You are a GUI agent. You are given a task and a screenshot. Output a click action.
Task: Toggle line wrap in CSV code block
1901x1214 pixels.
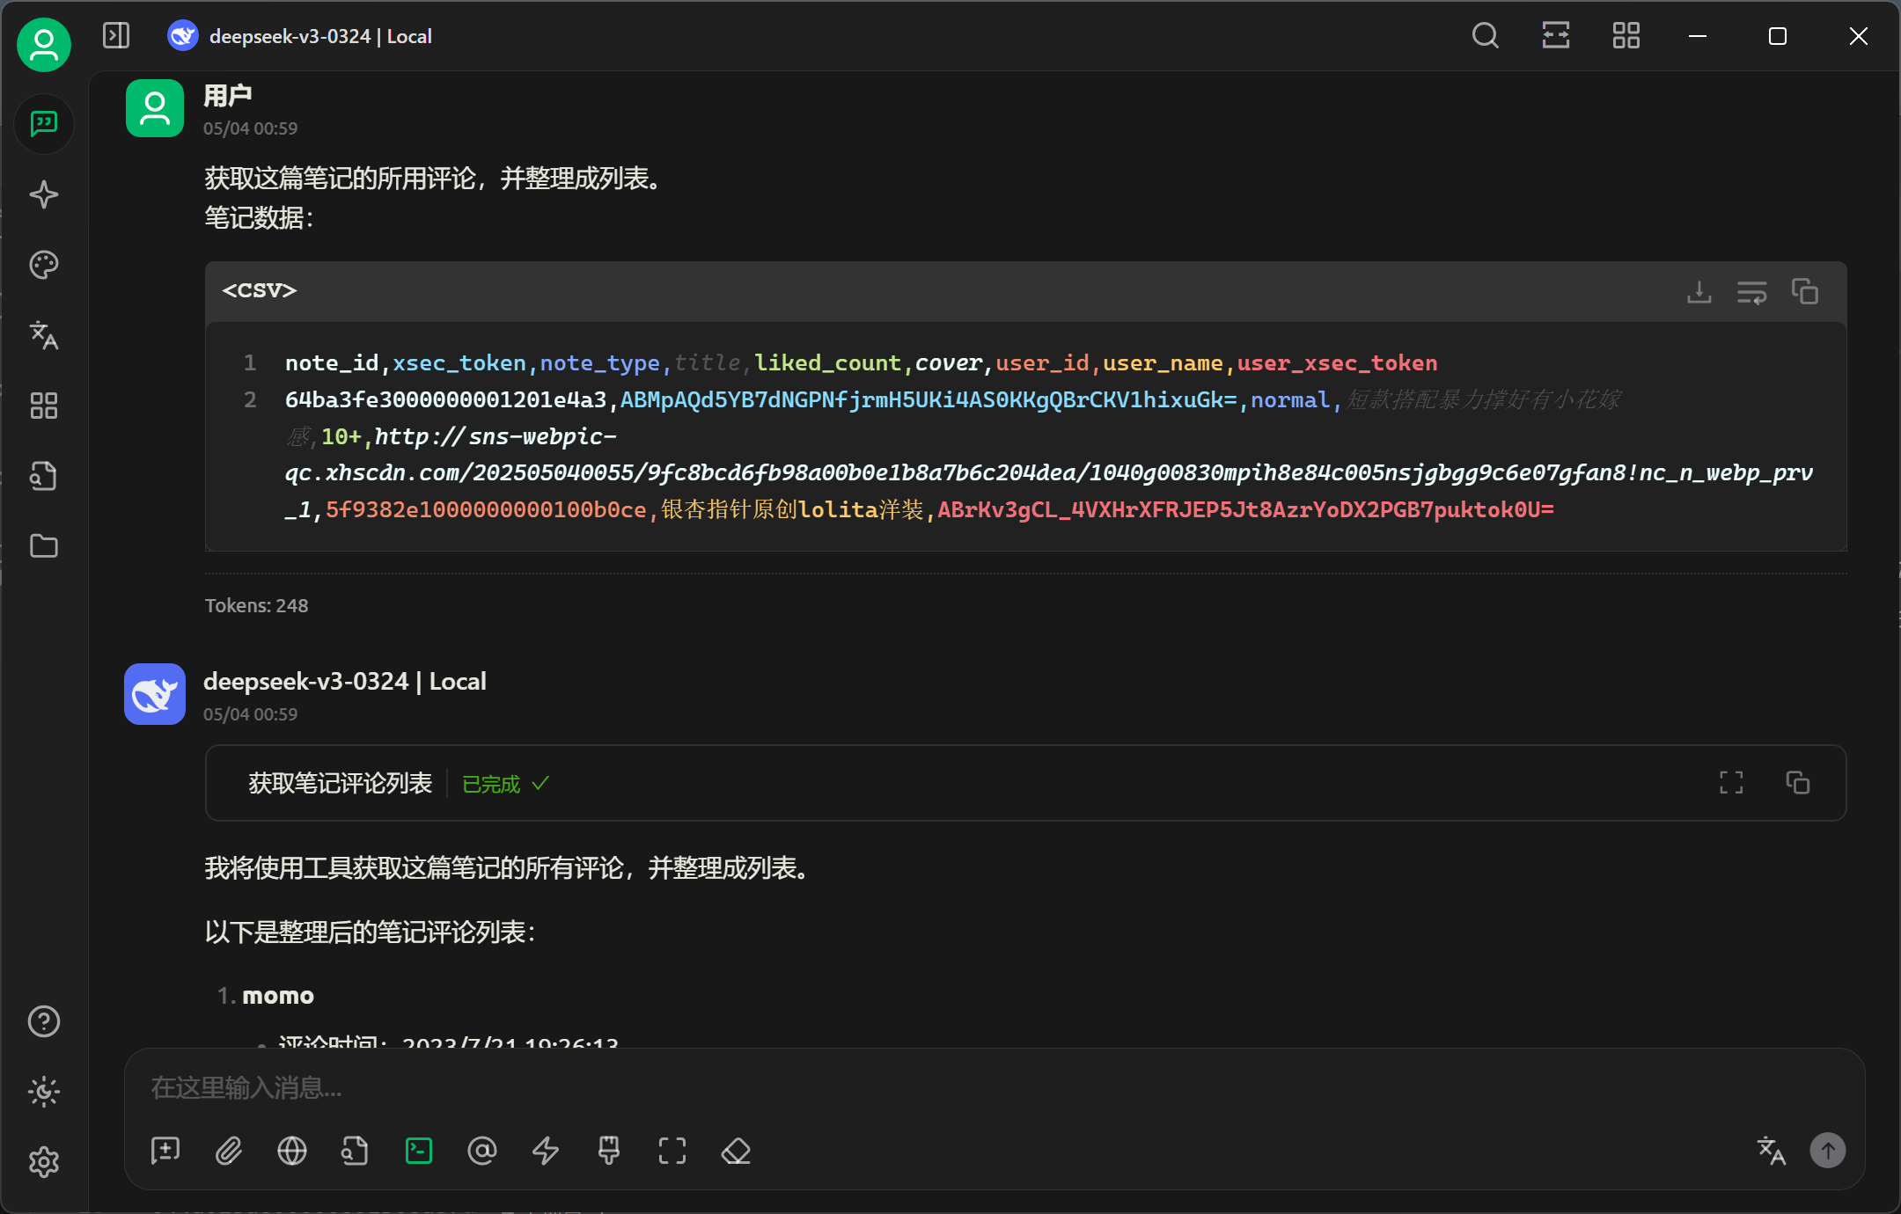pyautogui.click(x=1751, y=292)
